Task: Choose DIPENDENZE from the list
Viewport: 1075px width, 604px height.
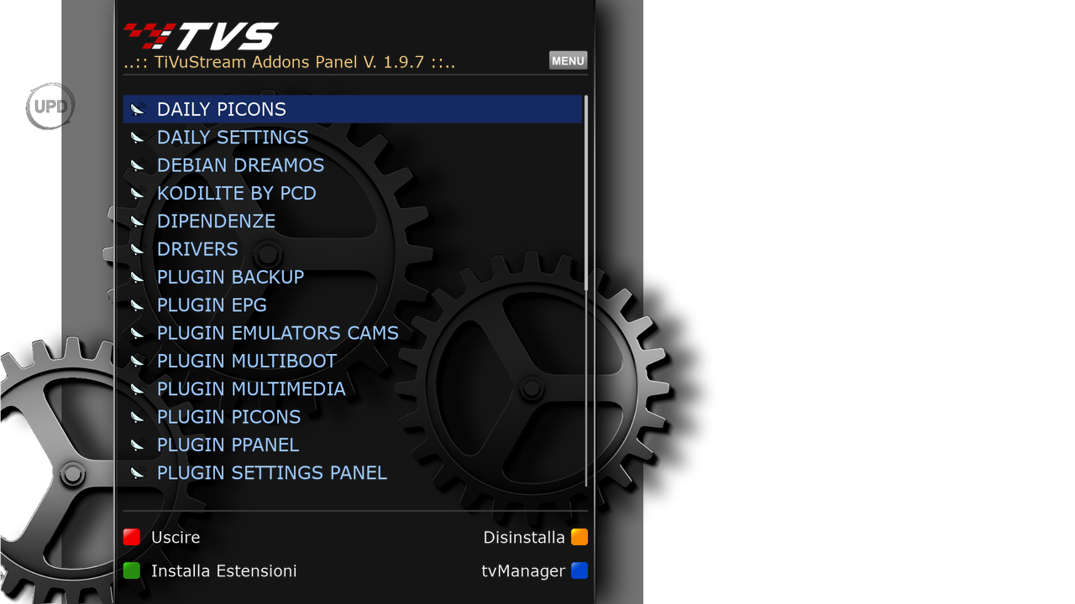Action: pos(353,221)
